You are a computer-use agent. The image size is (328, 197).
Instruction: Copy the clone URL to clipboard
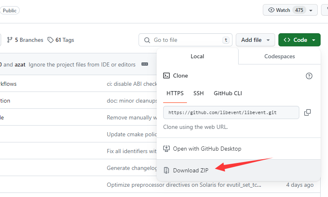[x=307, y=112]
